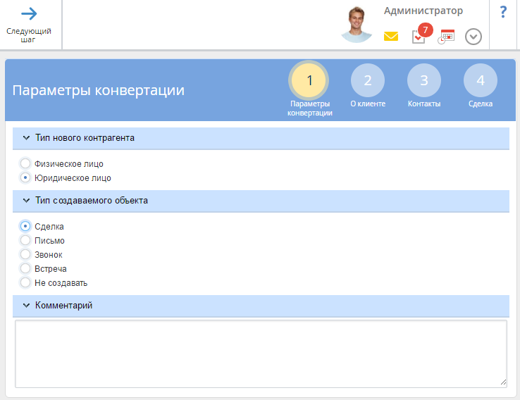Choose the Сделка object type option
Image resolution: width=520 pixels, height=400 pixels.
[x=25, y=226]
